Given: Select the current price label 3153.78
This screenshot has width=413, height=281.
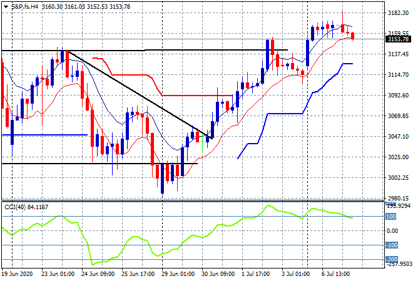Looking at the screenshot, I should pyautogui.click(x=398, y=39).
